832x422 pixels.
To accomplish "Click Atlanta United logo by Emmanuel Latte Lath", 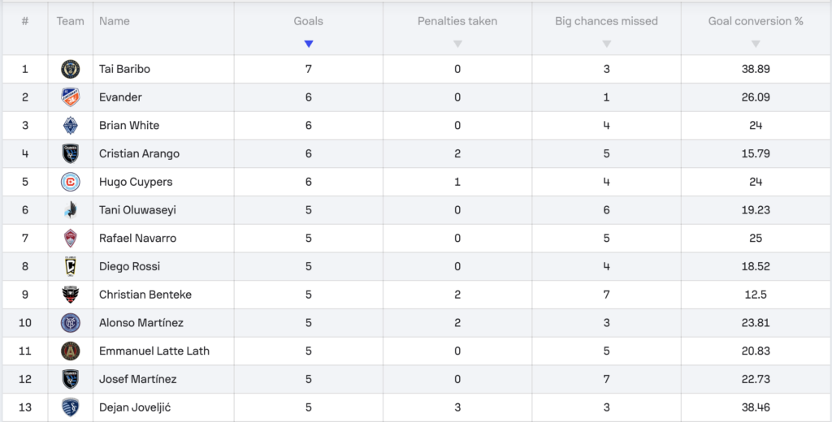I will [x=70, y=351].
